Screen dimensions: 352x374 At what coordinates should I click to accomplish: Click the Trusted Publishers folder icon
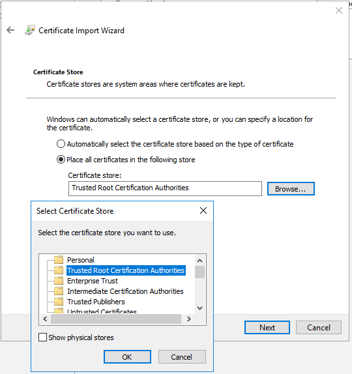pos(59,301)
